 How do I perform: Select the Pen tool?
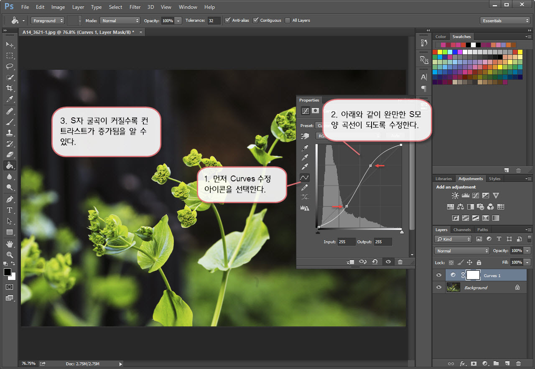point(9,199)
